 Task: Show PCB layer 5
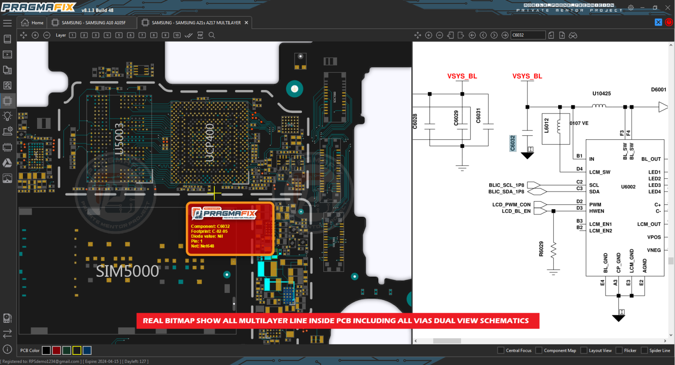click(119, 35)
